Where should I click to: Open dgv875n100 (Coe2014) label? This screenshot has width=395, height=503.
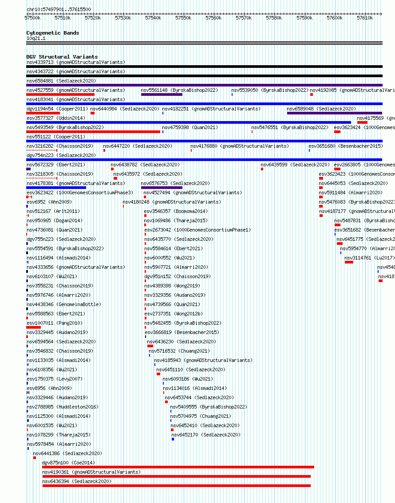[69, 463]
